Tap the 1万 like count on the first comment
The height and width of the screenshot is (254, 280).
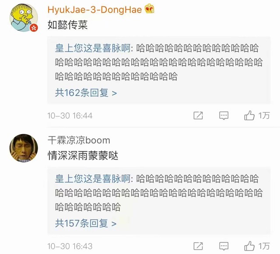[264, 115]
